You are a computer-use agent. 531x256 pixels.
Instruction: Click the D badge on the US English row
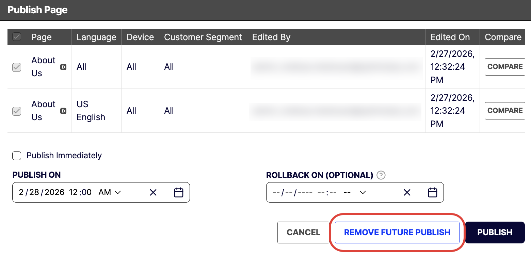coord(63,111)
